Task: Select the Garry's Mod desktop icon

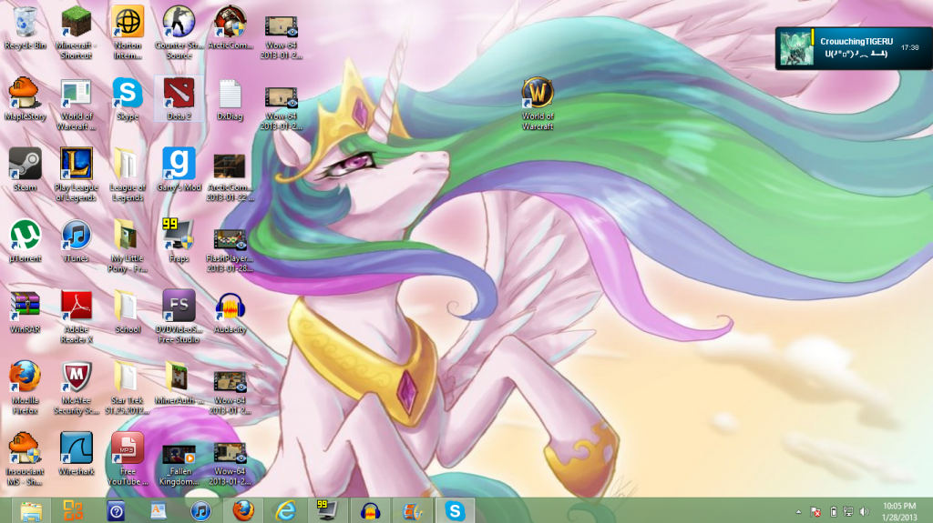Action: [179, 170]
